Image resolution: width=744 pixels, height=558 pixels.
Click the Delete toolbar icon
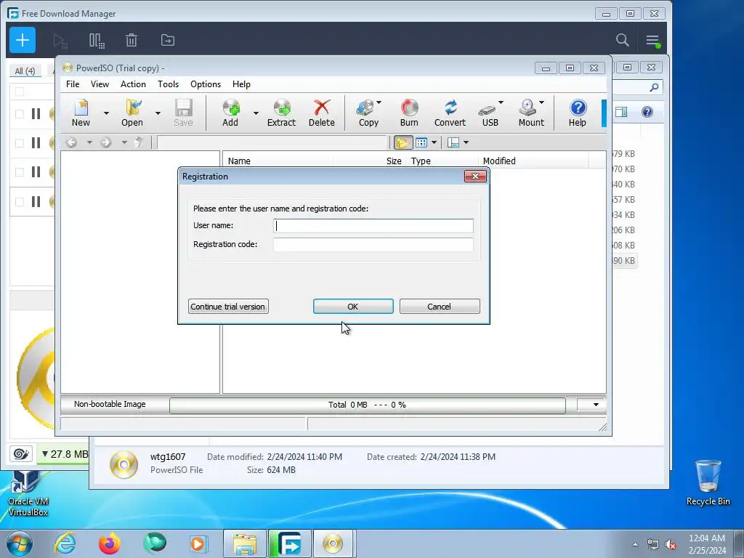click(x=322, y=113)
